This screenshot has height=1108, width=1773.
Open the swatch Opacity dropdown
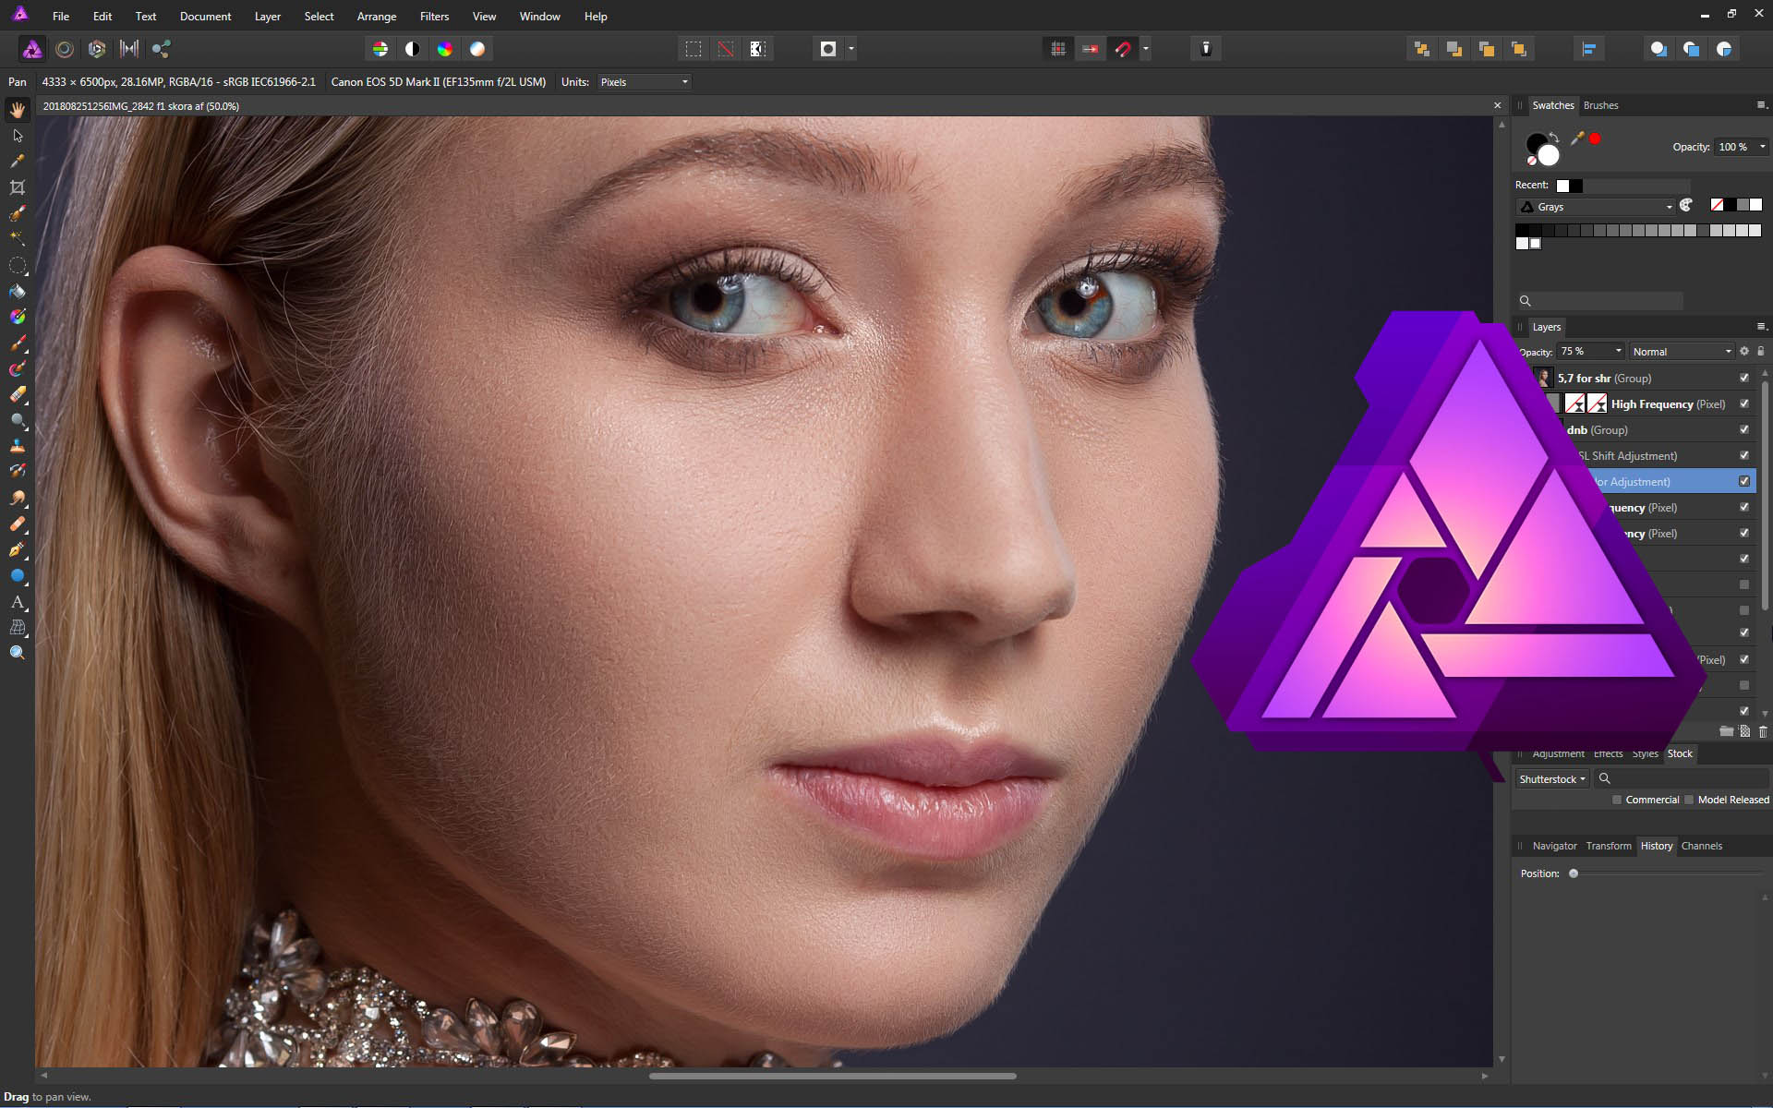pyautogui.click(x=1742, y=147)
